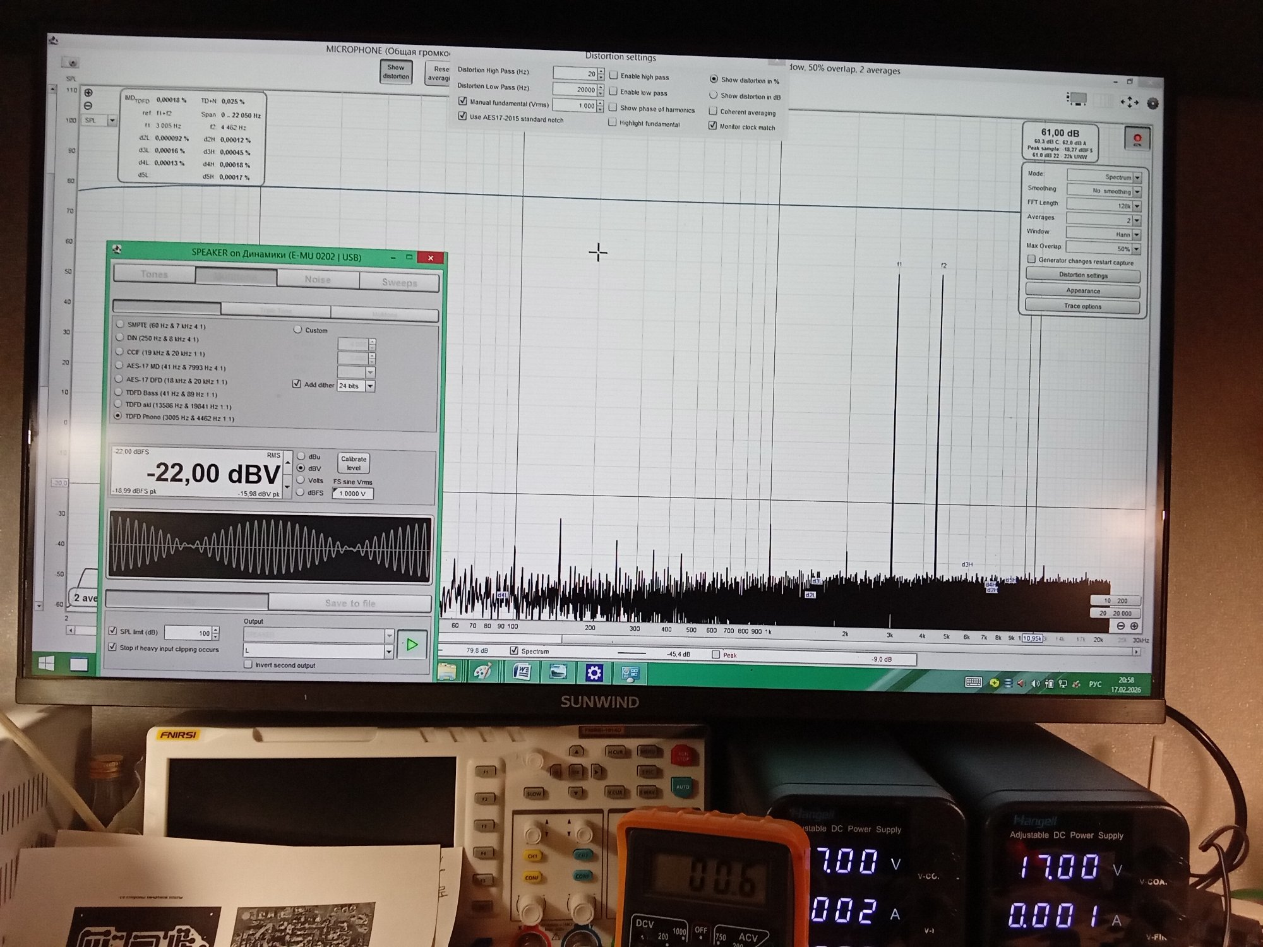Screen dimensions: 1263x947
Task: Click the Calibrate level button
Action: point(354,463)
